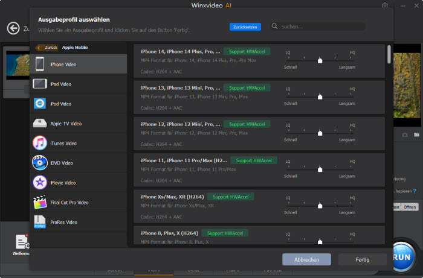The image size is (423, 278).
Task: Select the iPhone 11, iPhone 11 Pro/Max profile
Action: pos(259,170)
